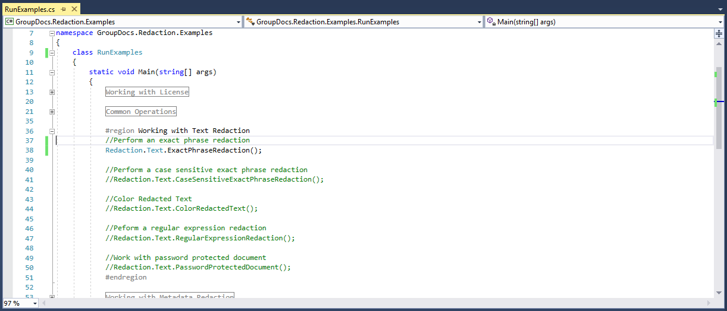
Task: Click the C# project icon in navigation bar
Action: (x=10, y=22)
